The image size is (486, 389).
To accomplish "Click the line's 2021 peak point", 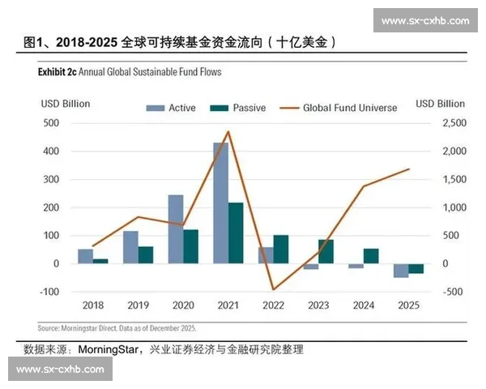I will [228, 131].
